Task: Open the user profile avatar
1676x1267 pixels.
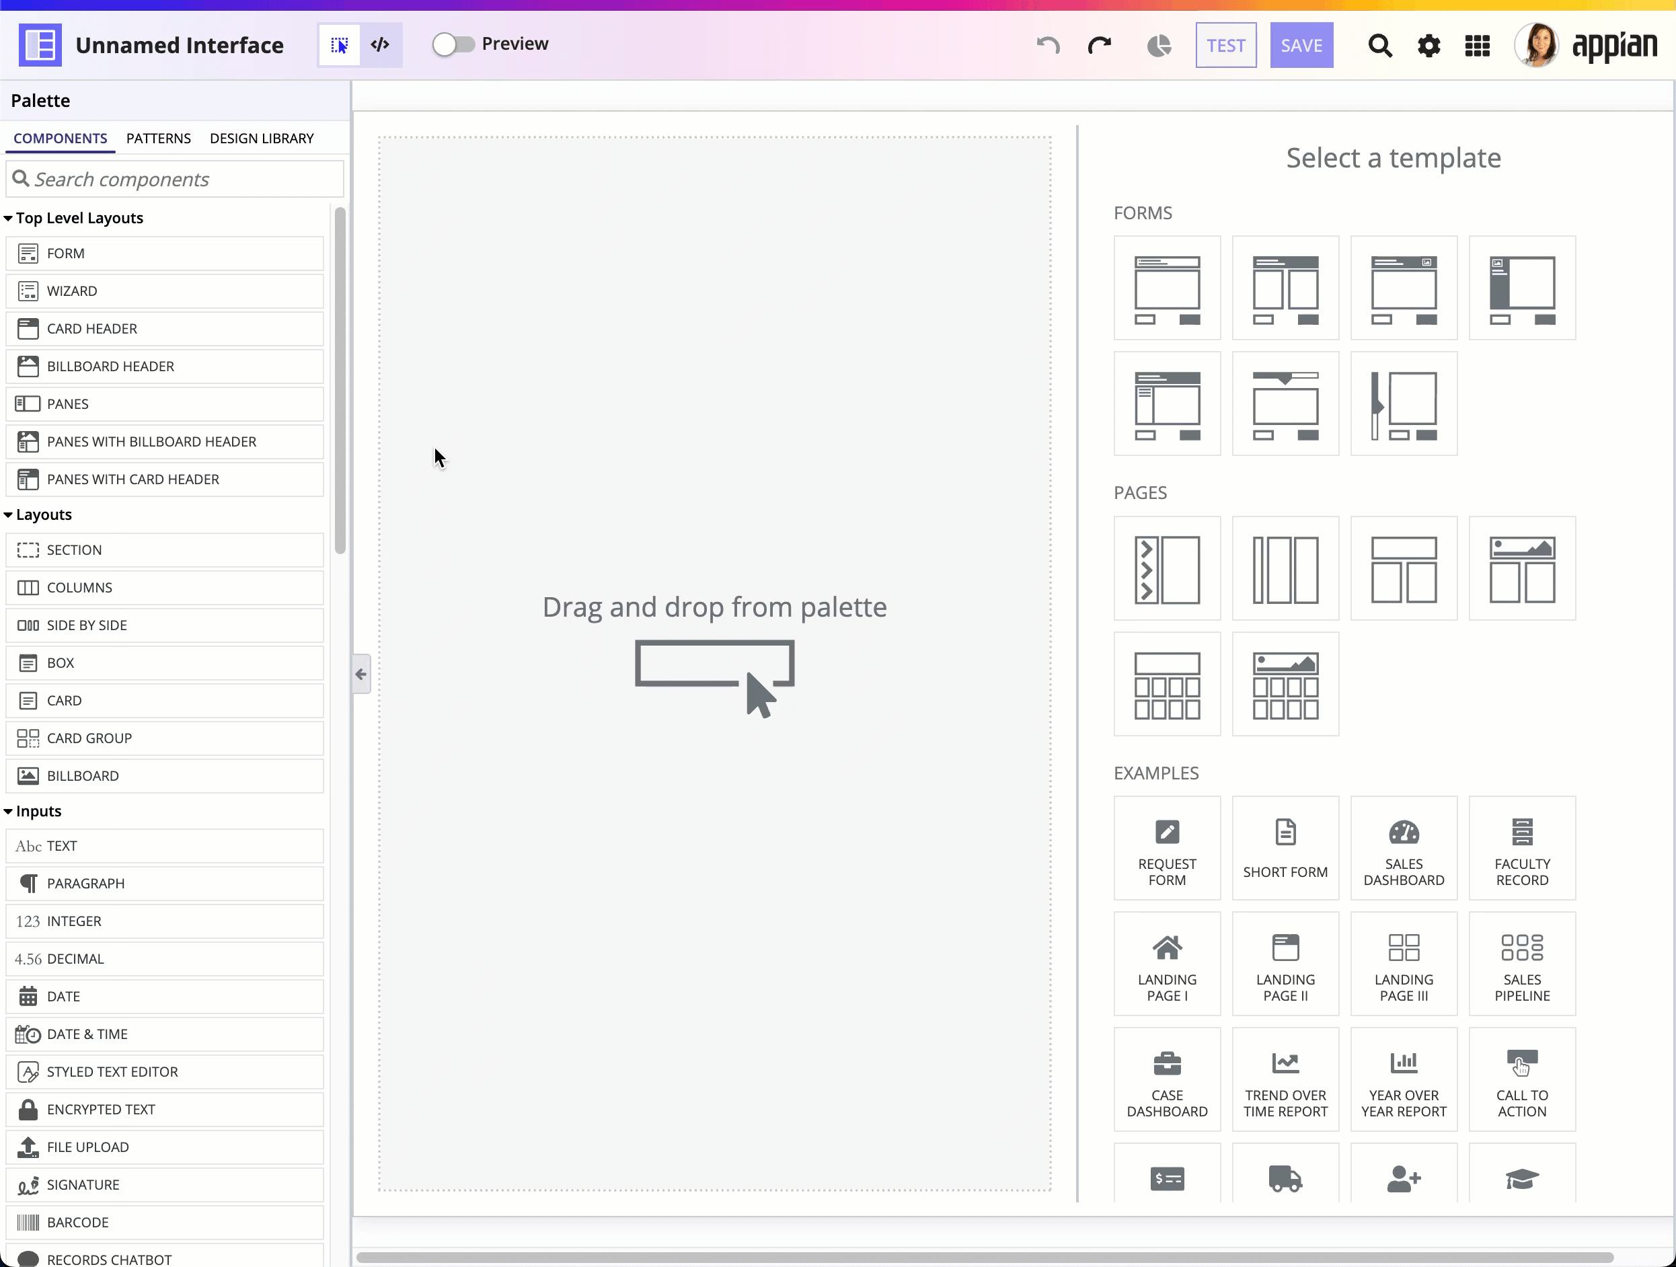Action: pos(1536,46)
